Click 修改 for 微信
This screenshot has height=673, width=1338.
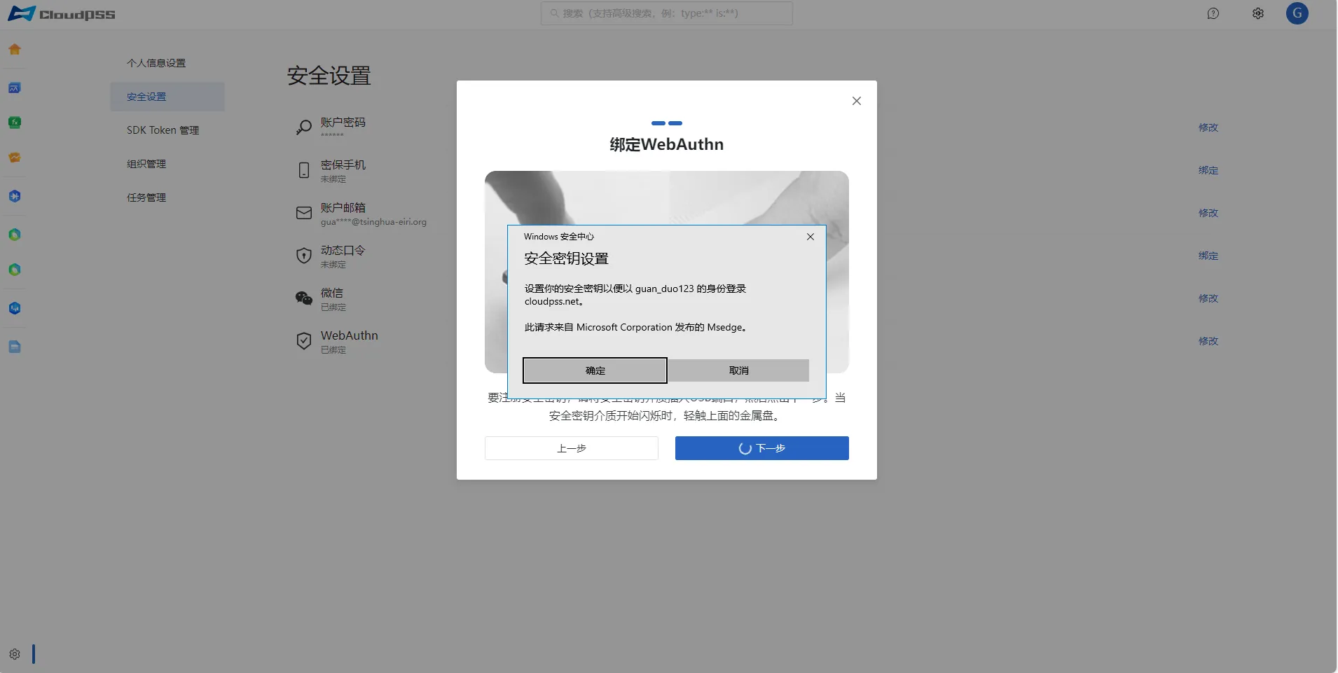(x=1208, y=298)
